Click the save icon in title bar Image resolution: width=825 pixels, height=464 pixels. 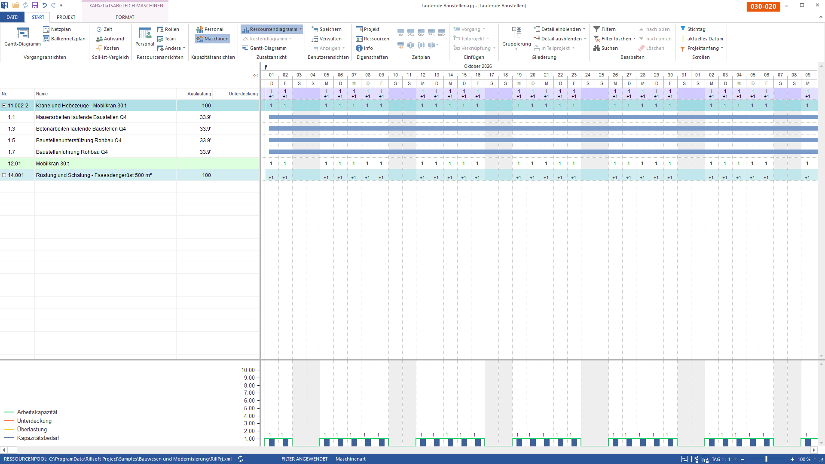(35, 5)
